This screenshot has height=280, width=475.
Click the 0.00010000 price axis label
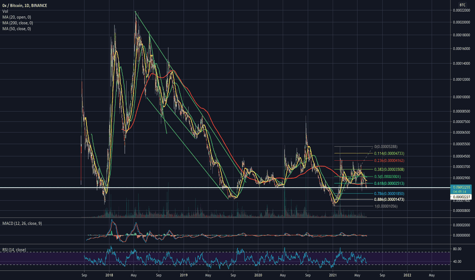coord(462,97)
